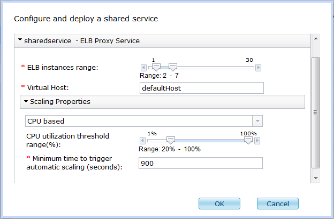The image size is (334, 219).
Task: Open the CPU based scaling type dropdown
Action: [x=257, y=121]
